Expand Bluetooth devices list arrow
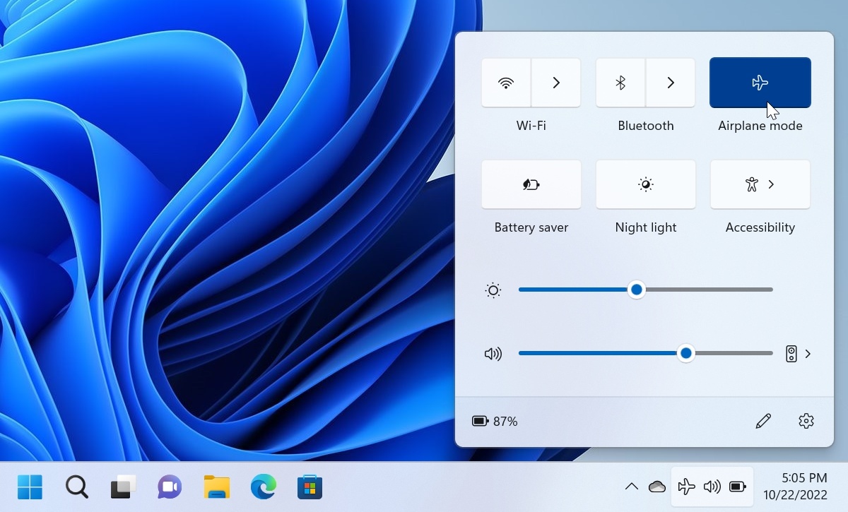848x512 pixels. click(x=671, y=83)
